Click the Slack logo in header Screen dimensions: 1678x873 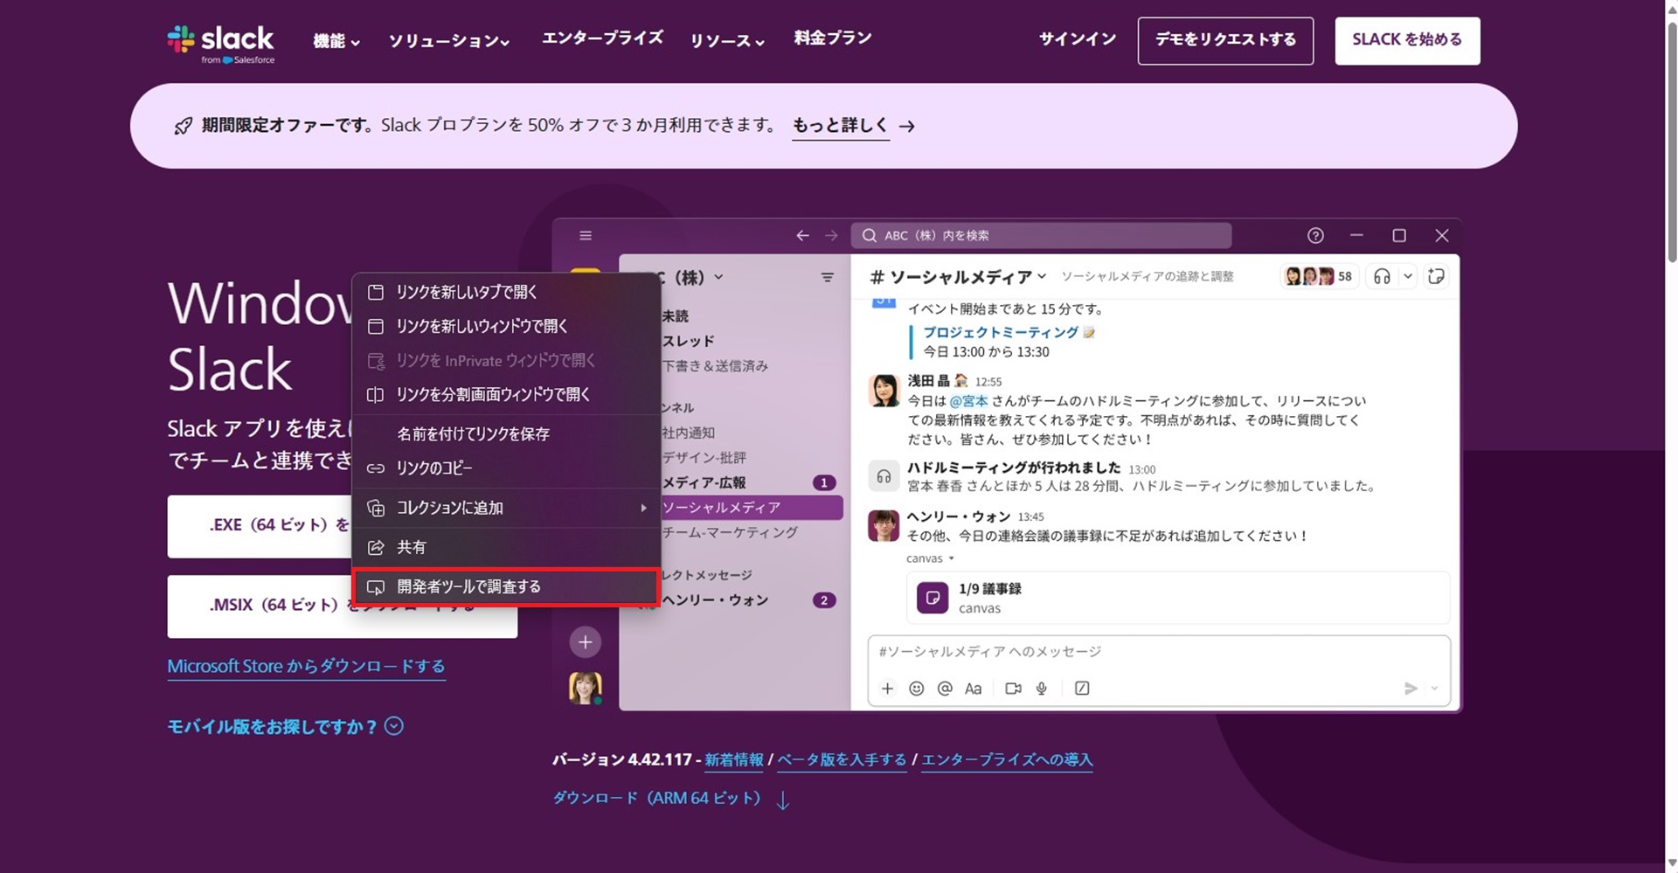221,44
